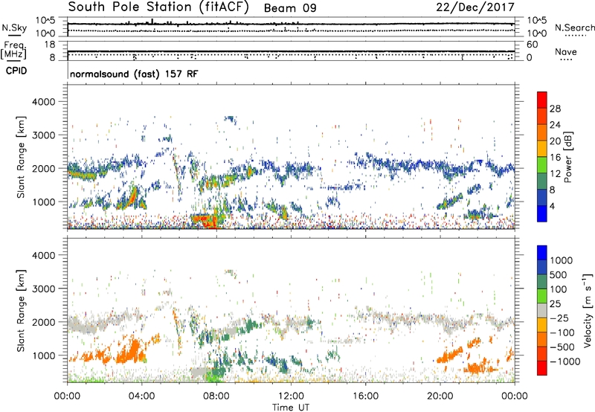Image resolution: width=595 pixels, height=412 pixels.
Task: Click the '20:00' time axis label
Action: pos(440,396)
